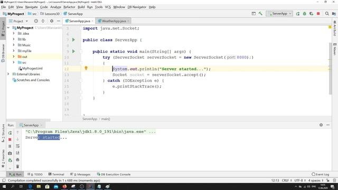Locate opened file in Project tree icon

[x=36, y=21]
